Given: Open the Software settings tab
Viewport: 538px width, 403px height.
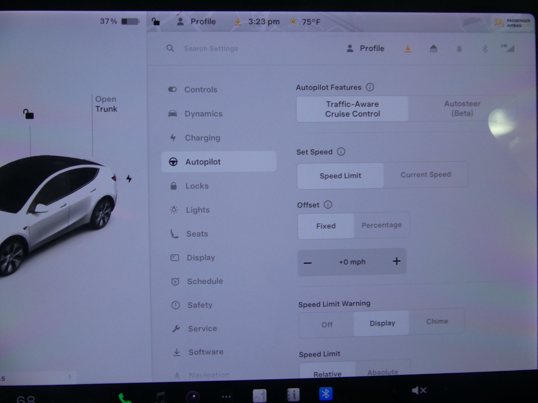Looking at the screenshot, I should coord(205,352).
